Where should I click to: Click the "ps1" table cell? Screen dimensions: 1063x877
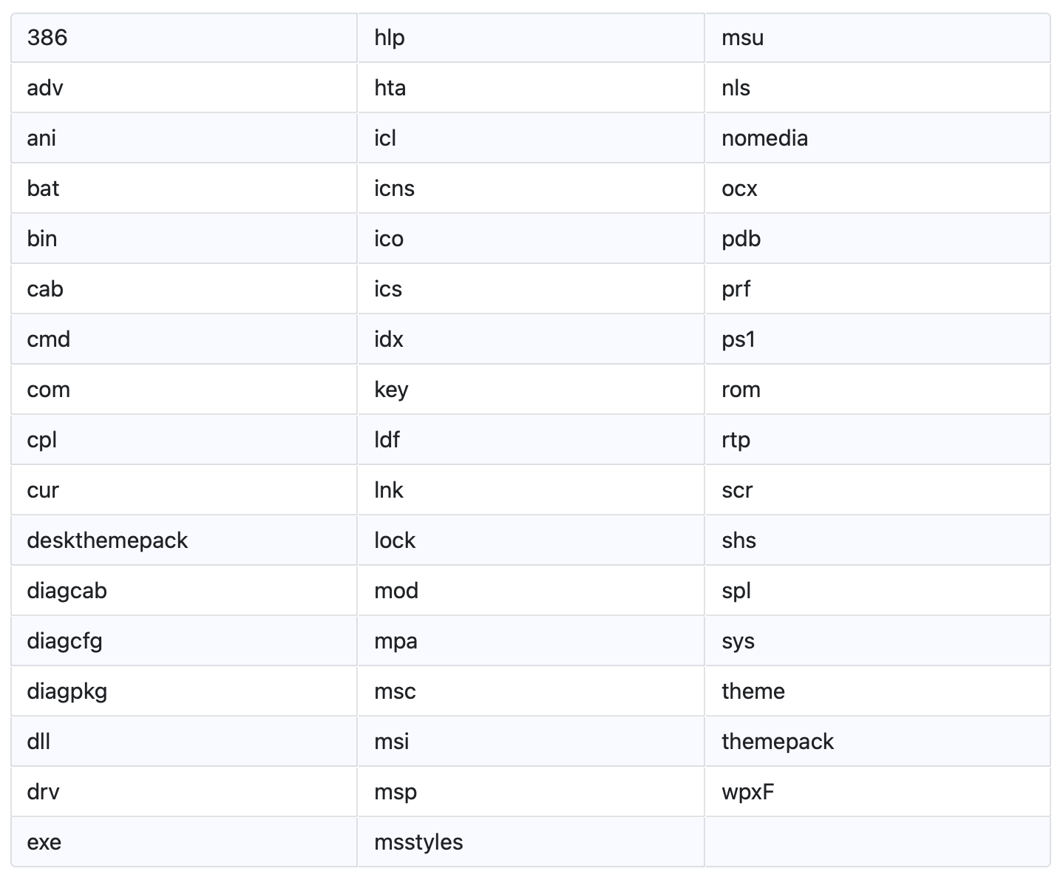pyautogui.click(x=738, y=339)
